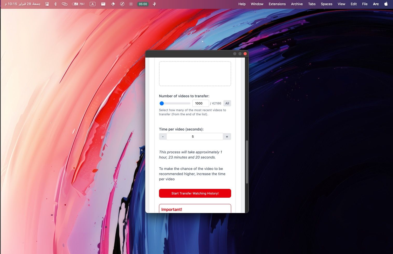The width and height of the screenshot is (393, 254).
Task: Click the green 05:00 timer indicator
Action: click(x=143, y=4)
